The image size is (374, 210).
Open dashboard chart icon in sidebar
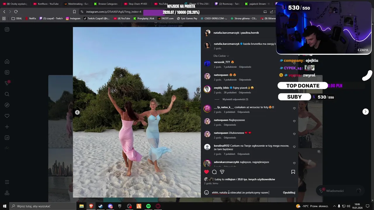pos(7,138)
